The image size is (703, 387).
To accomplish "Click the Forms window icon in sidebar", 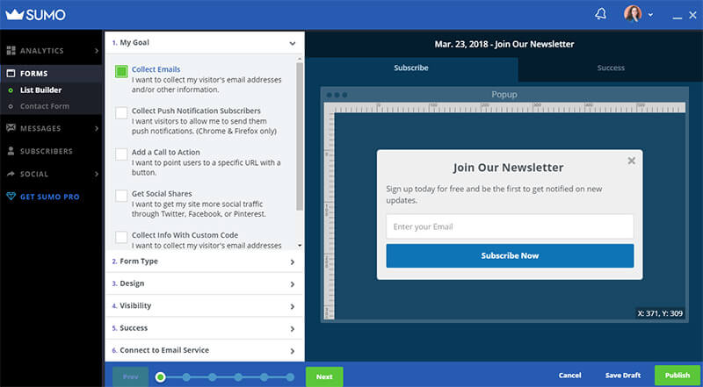I will [x=11, y=74].
